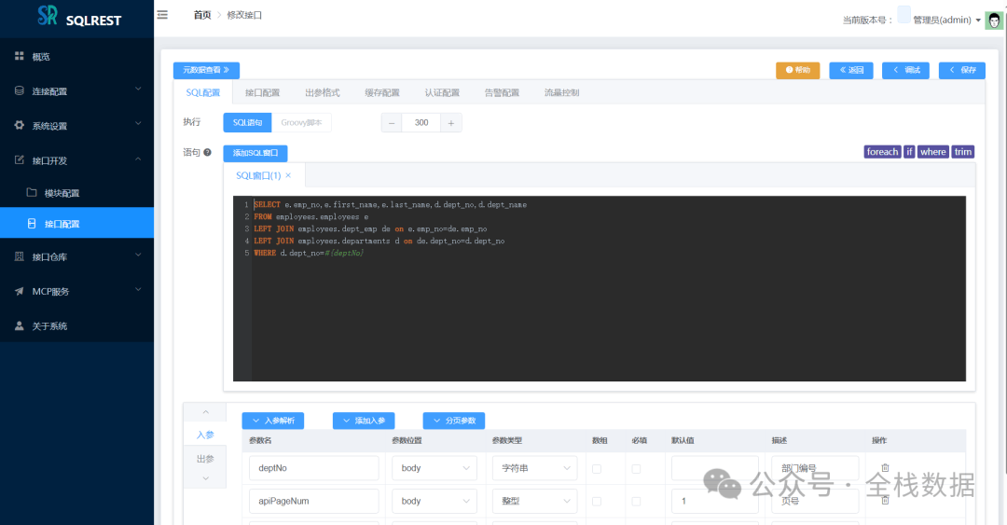
Task: Click the 添加SQL窗口 button
Action: 255,153
